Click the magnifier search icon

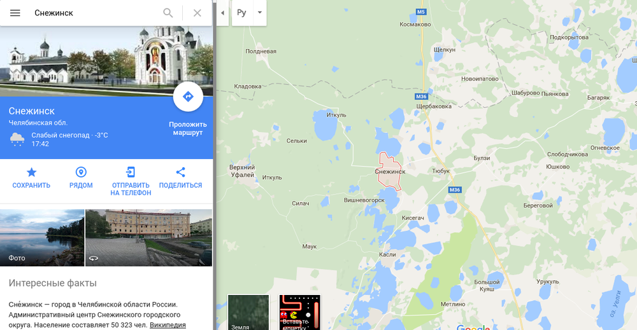[168, 13]
